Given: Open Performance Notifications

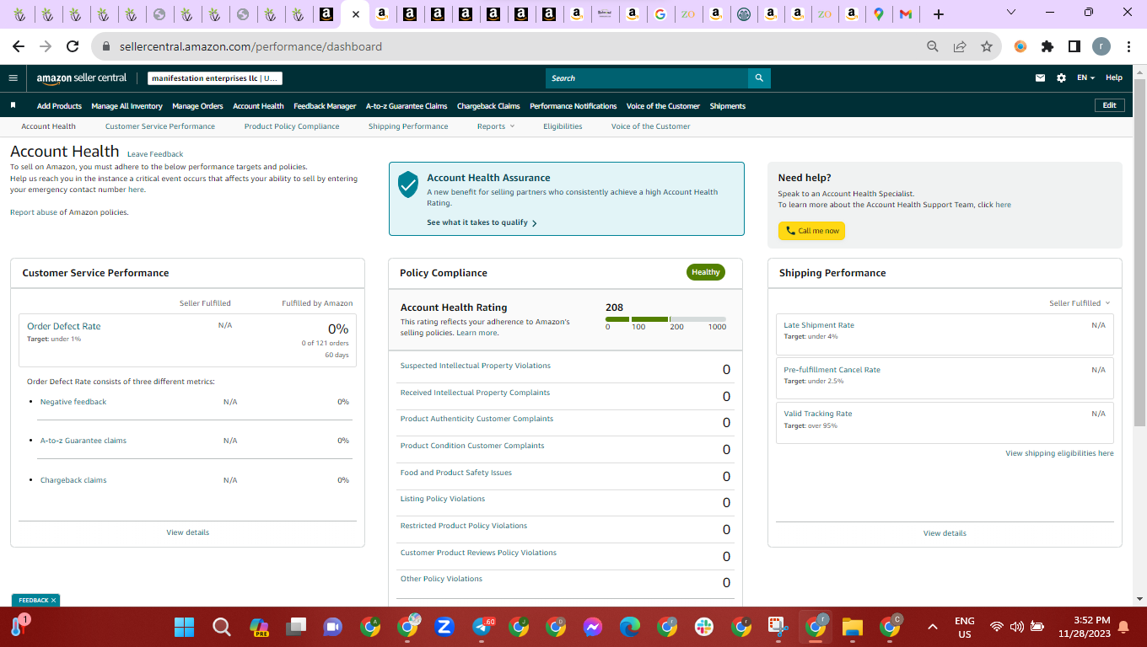Looking at the screenshot, I should point(573,106).
